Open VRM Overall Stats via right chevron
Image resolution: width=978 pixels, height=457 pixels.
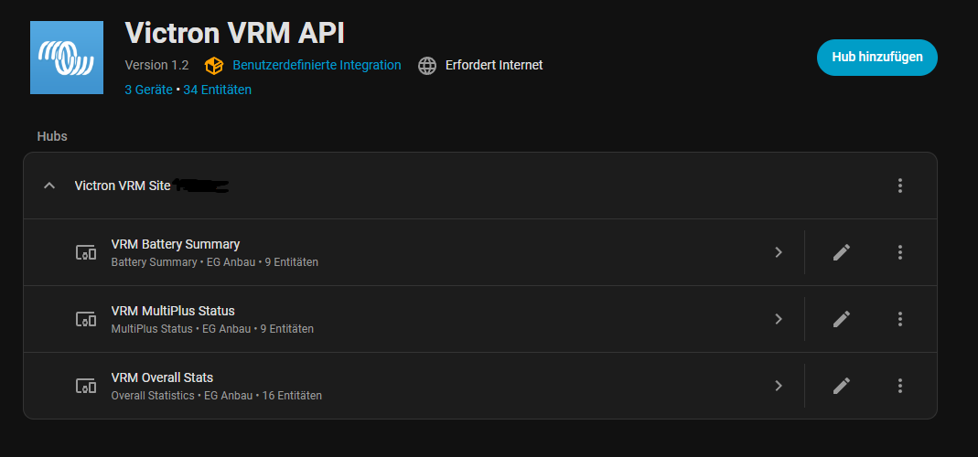pyautogui.click(x=779, y=386)
